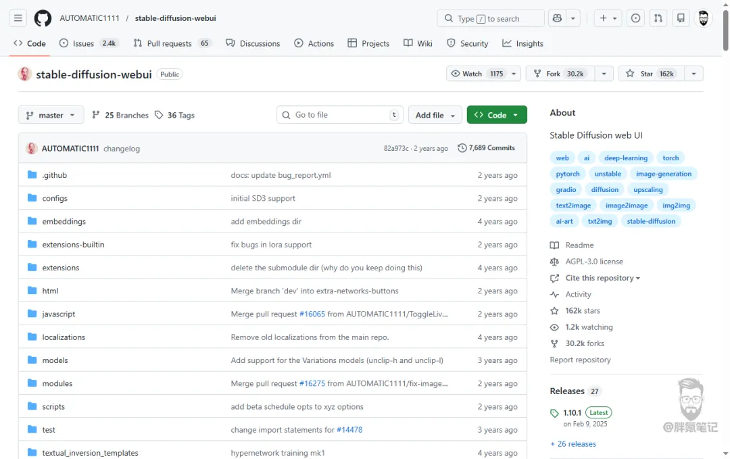The height and width of the screenshot is (459, 730).
Task: Open the Security tab
Action: (468, 43)
